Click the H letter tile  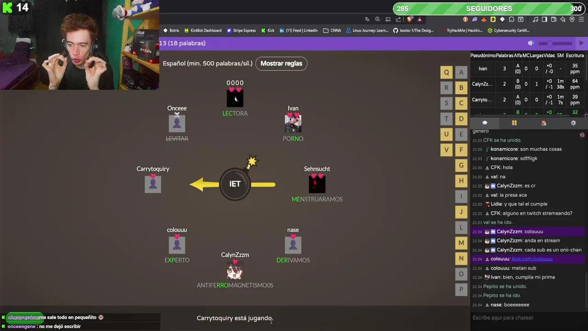[x=461, y=181]
